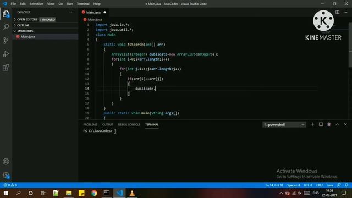Expand the Open Editors section
Image resolution: width=352 pixels, height=198 pixels.
pos(45,20)
